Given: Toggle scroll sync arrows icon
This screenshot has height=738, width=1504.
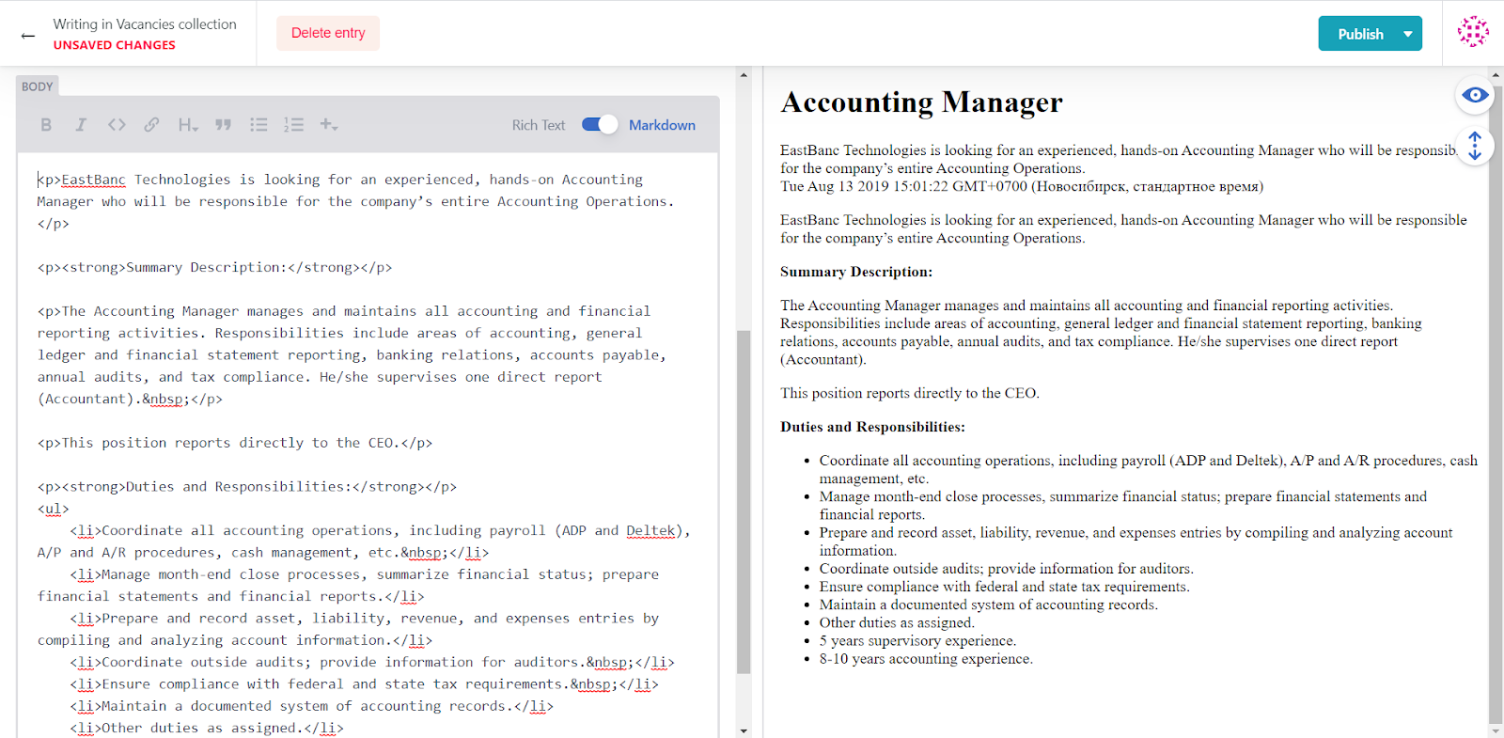Looking at the screenshot, I should pyautogui.click(x=1475, y=146).
